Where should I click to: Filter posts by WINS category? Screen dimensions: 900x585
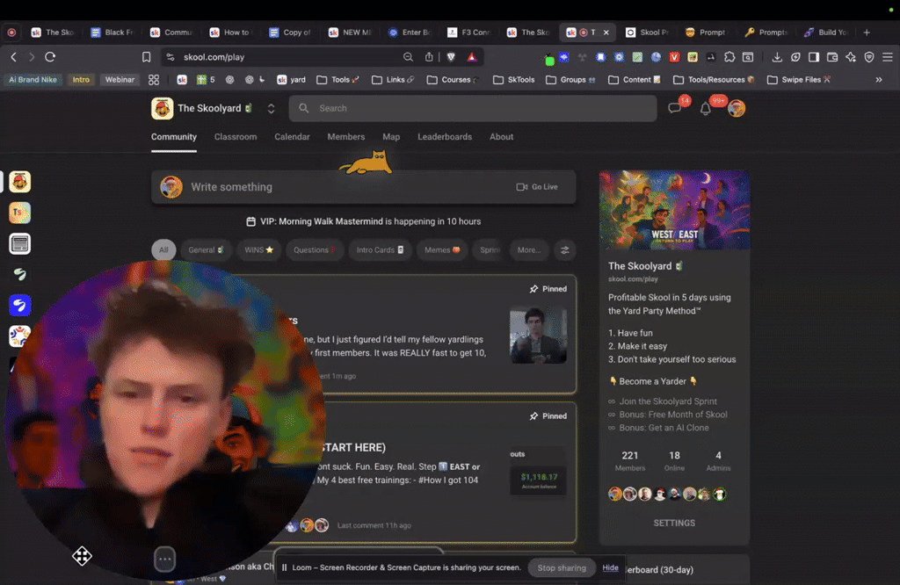click(x=259, y=250)
